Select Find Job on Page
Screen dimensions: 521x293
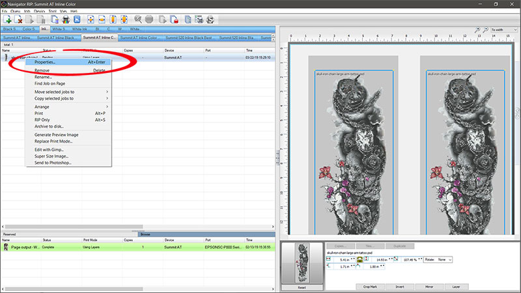(69, 84)
